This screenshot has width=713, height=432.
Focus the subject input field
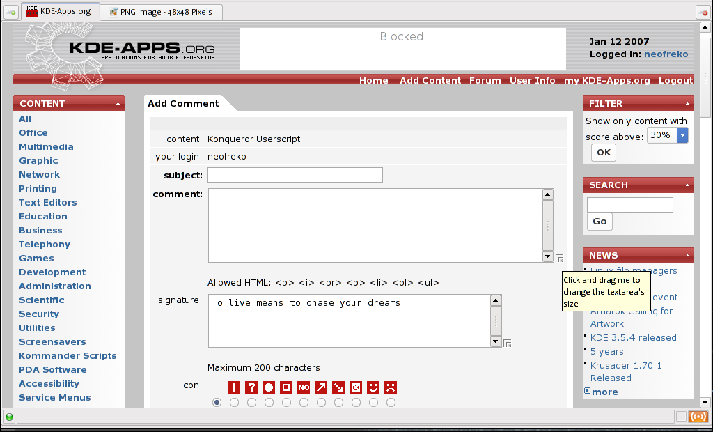(x=295, y=175)
